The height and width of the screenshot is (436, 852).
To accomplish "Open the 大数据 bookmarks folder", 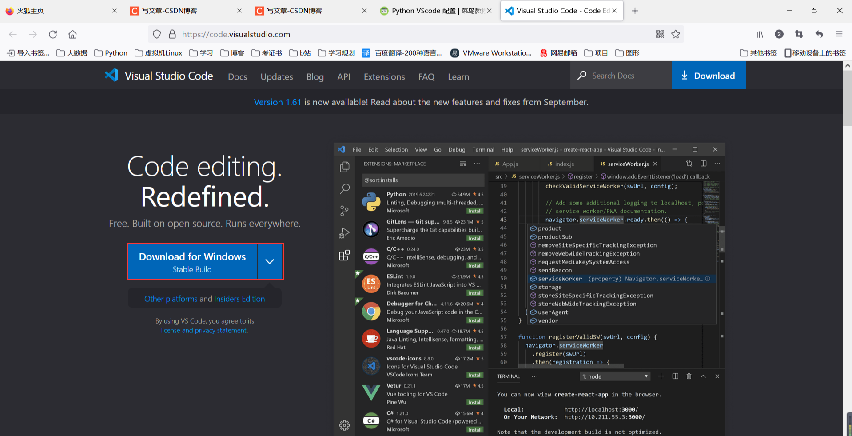I will tap(72, 53).
